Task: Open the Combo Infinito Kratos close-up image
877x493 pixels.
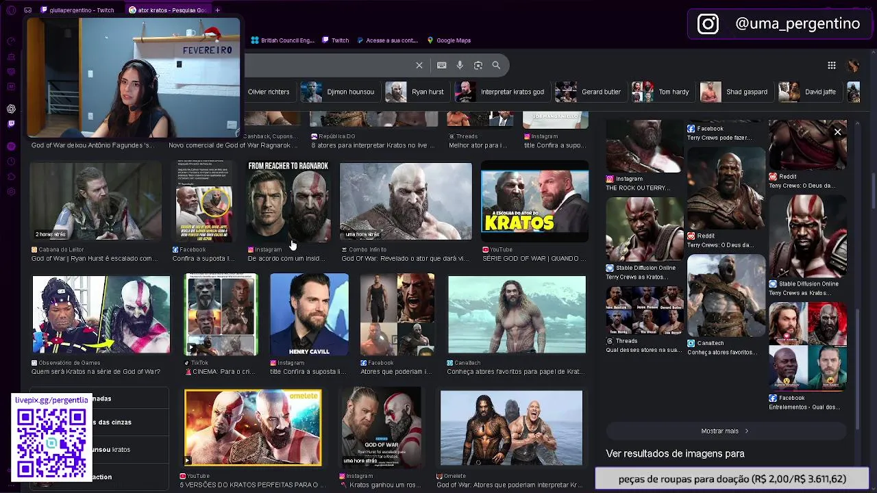Action: (x=406, y=201)
